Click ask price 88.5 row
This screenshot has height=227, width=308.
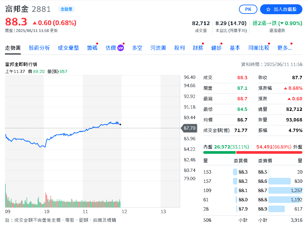[x=280, y=172]
